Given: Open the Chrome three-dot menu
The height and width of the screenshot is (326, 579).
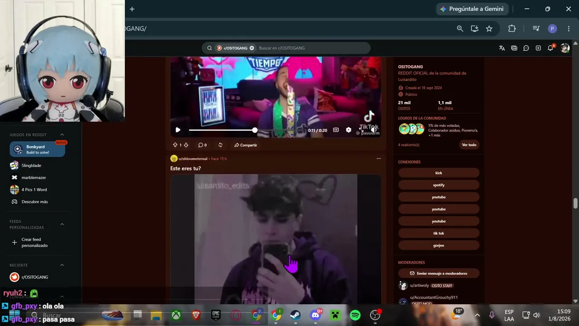Looking at the screenshot, I should pyautogui.click(x=569, y=29).
